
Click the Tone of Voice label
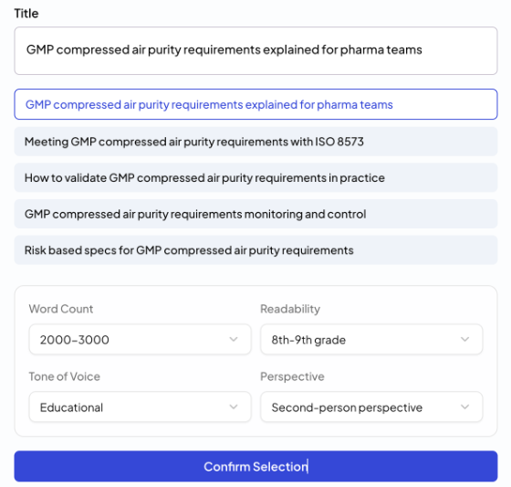tap(65, 376)
